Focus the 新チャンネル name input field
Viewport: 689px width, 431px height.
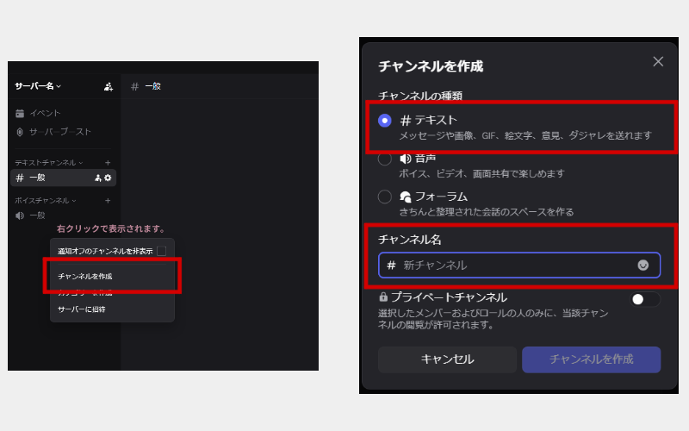click(519, 265)
